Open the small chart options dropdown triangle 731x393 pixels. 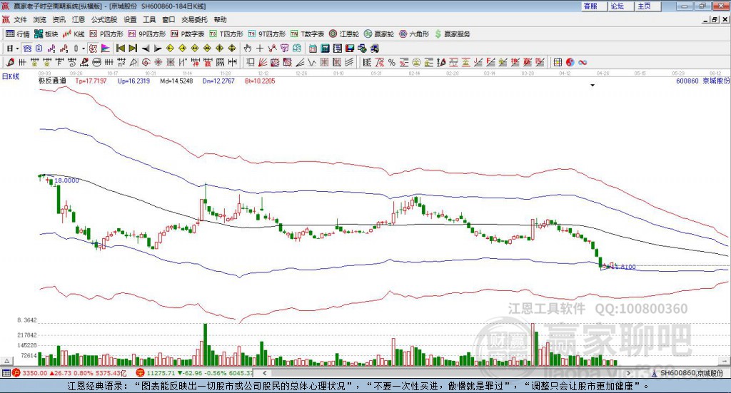pyautogui.click(x=593, y=85)
